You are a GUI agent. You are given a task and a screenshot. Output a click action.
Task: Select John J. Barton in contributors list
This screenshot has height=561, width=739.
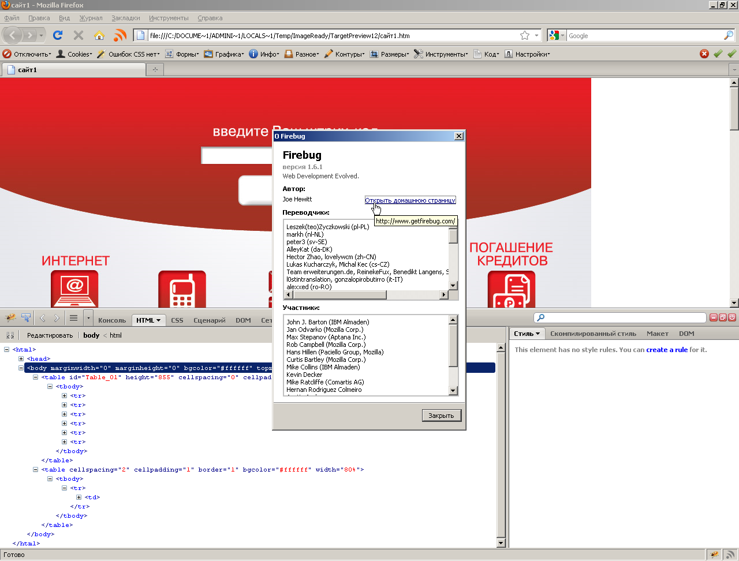[328, 322]
